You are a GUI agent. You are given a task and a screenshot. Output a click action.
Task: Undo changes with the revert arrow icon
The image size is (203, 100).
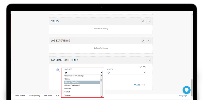click(x=144, y=67)
